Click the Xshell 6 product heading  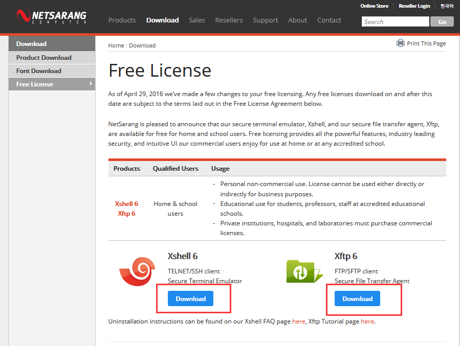[x=183, y=256]
